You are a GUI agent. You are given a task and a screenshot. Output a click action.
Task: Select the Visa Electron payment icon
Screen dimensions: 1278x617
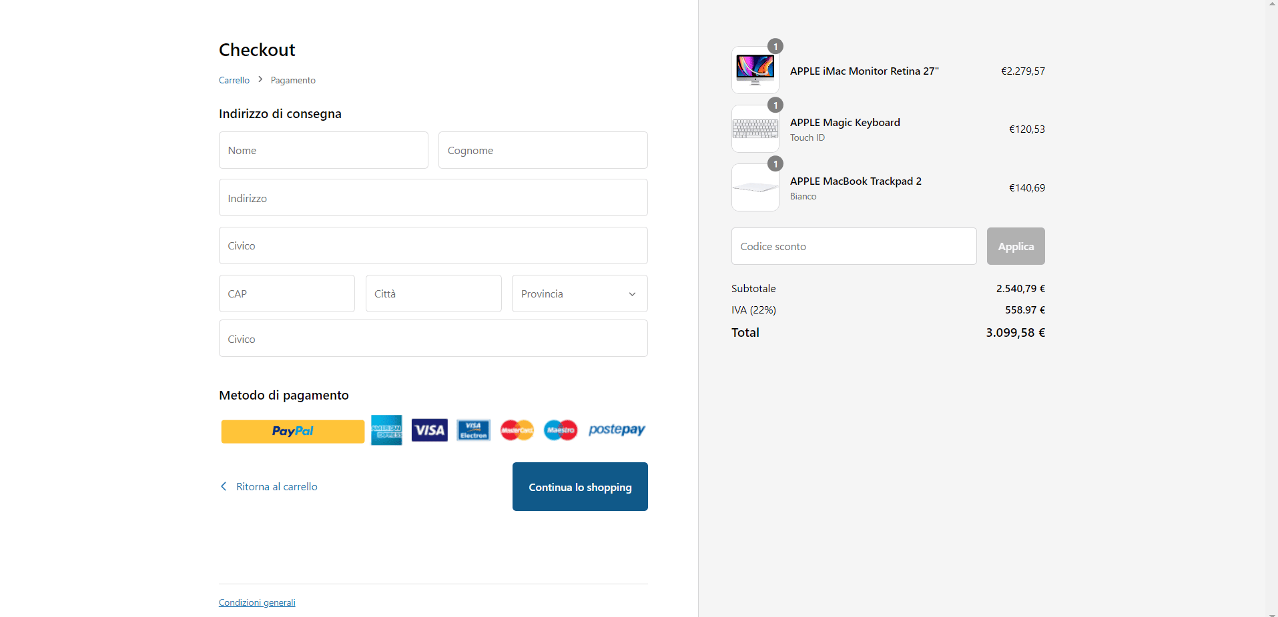click(x=473, y=430)
